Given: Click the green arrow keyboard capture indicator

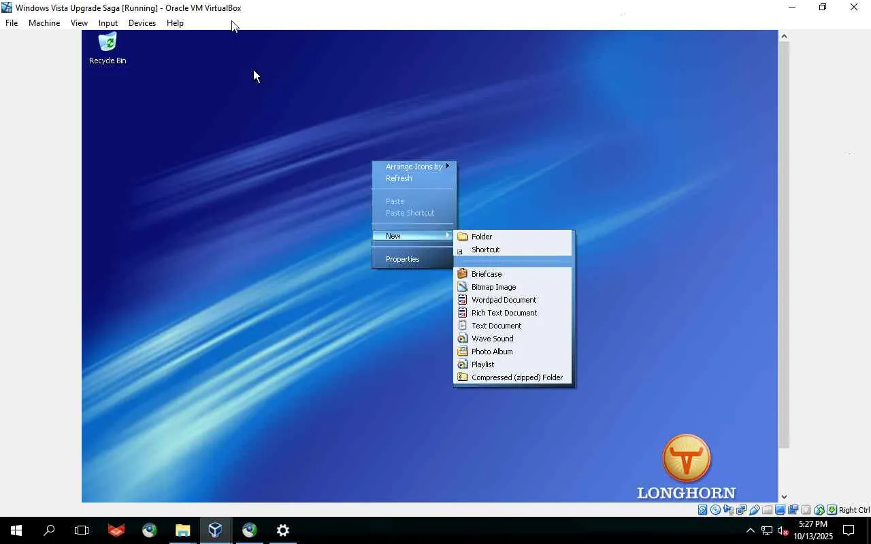Looking at the screenshot, I should [x=832, y=510].
